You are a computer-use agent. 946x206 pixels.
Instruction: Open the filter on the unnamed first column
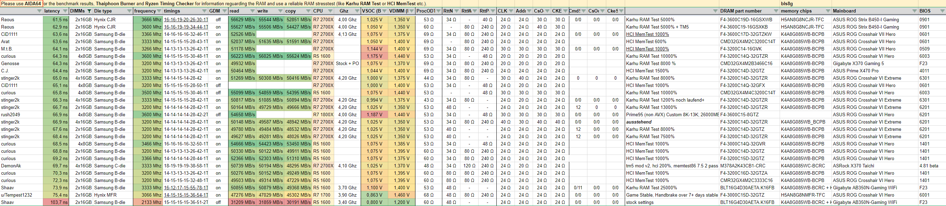coord(39,11)
